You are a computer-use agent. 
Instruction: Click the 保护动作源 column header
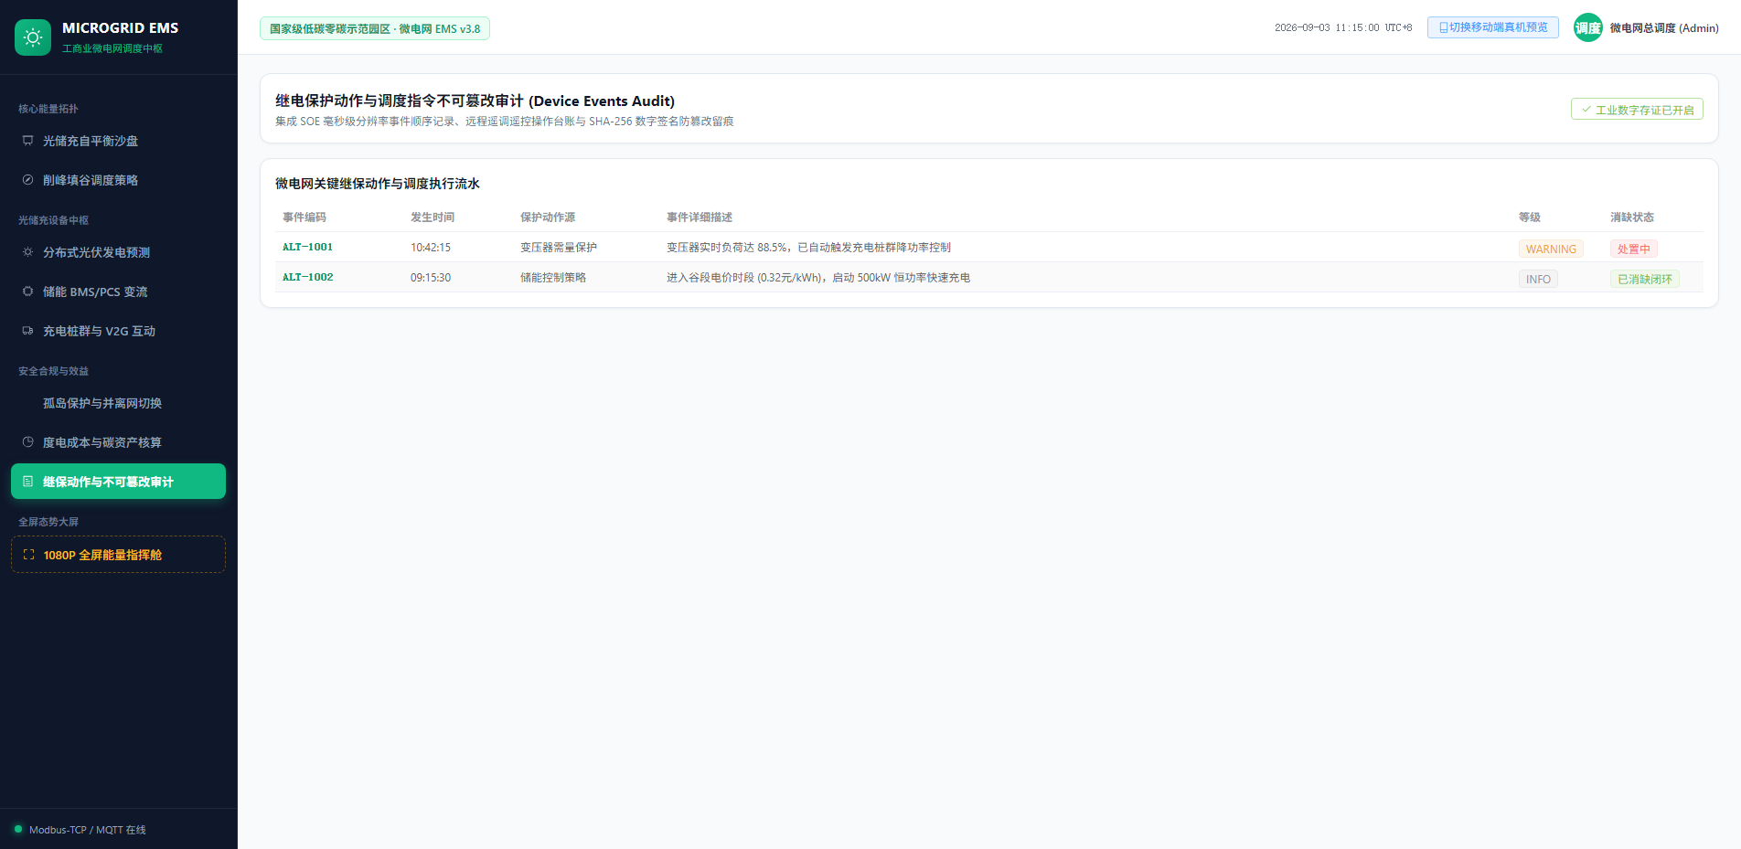click(x=548, y=217)
